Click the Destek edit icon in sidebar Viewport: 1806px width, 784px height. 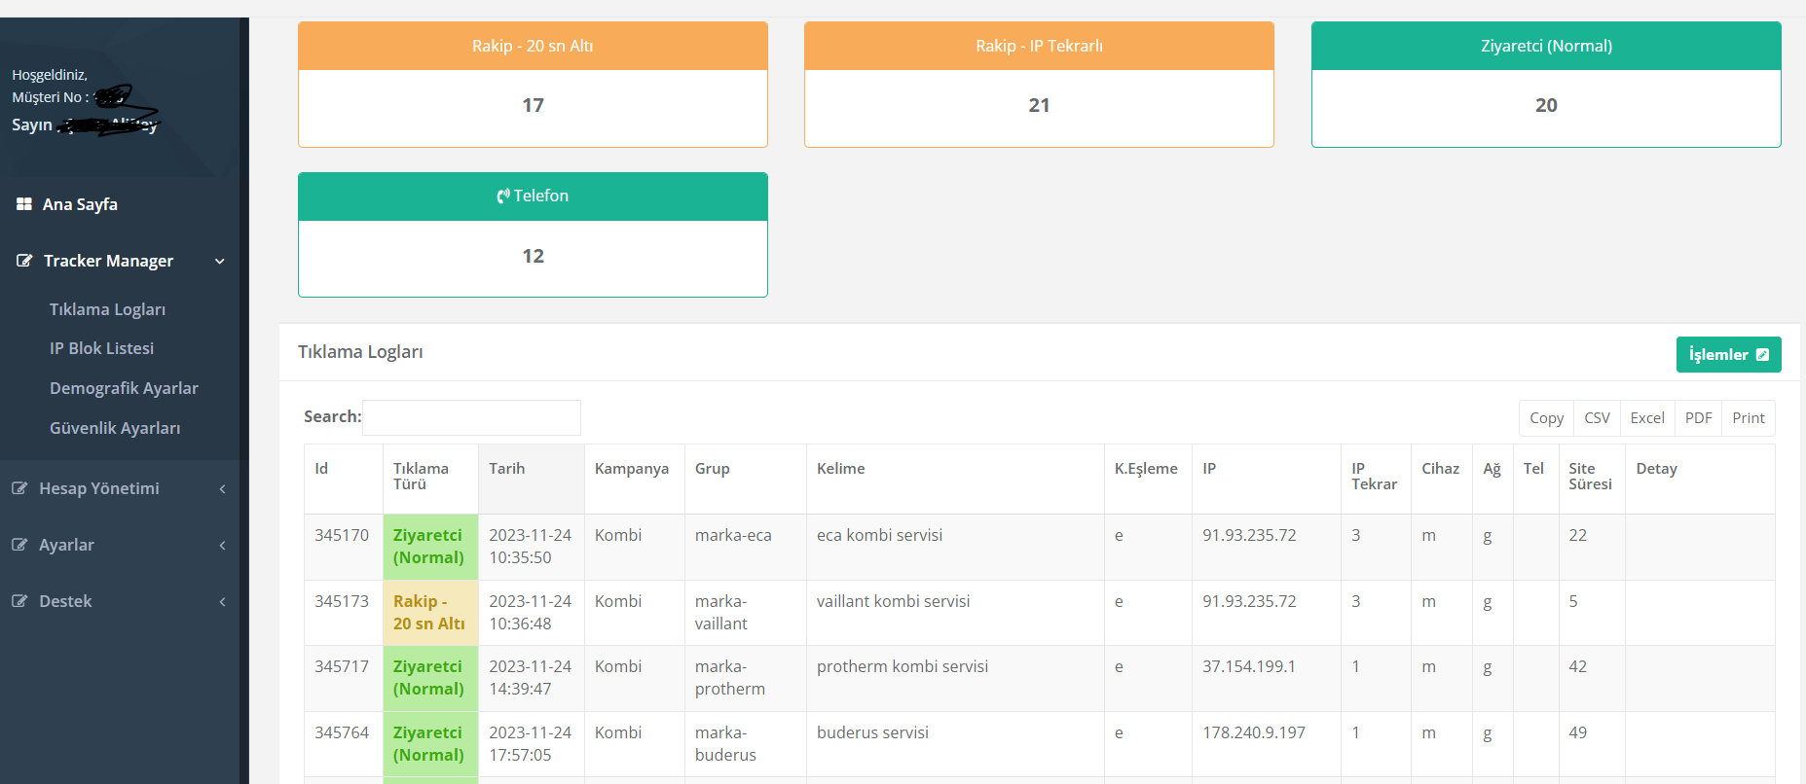point(19,601)
